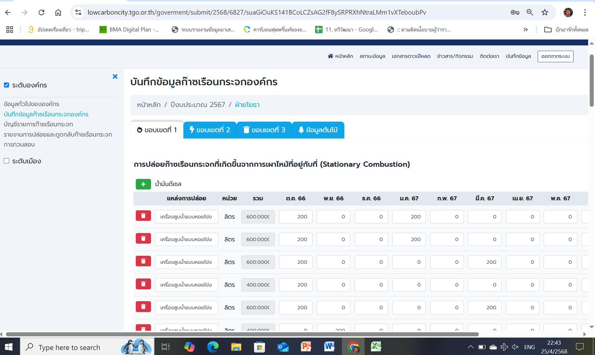
Task: Click ฝ่ายโยธา breadcrumb link
Action: (247, 105)
